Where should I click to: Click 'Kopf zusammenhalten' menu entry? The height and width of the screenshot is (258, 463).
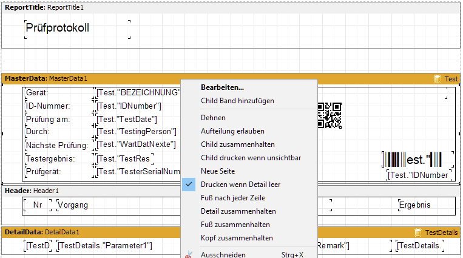point(237,238)
